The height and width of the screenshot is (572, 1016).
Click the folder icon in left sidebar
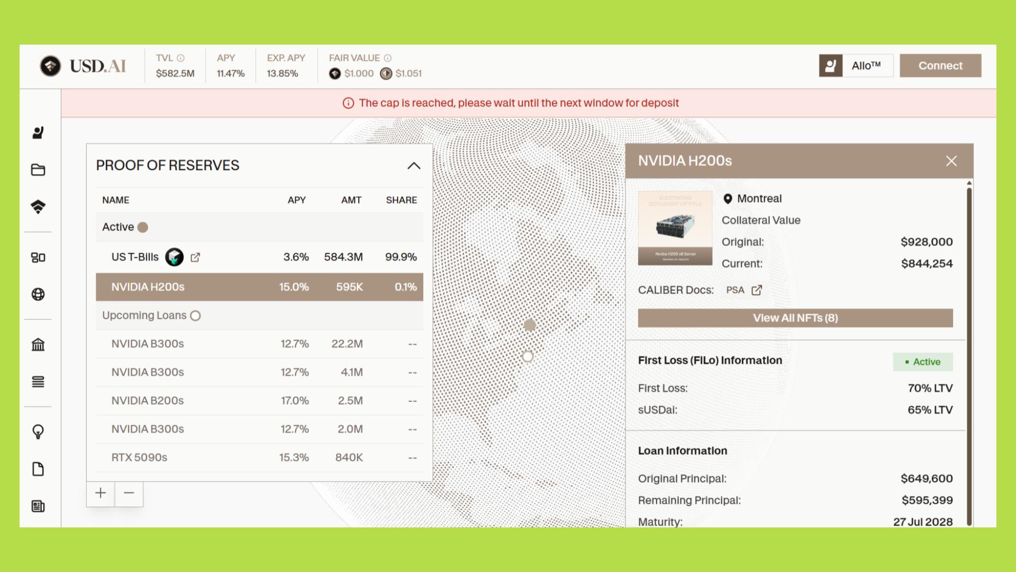tap(38, 170)
